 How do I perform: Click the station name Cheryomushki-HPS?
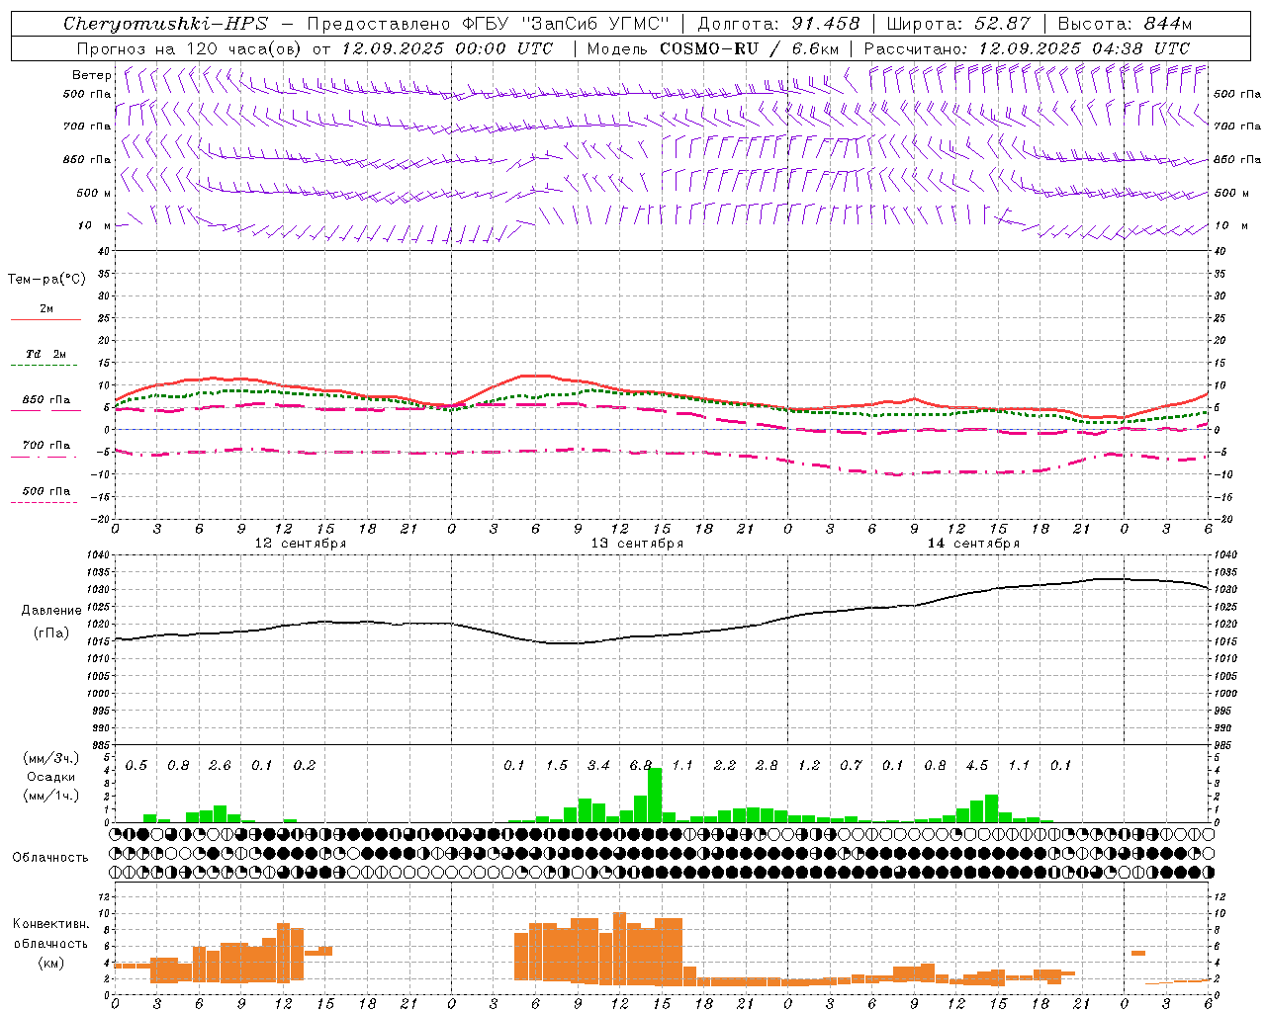point(165,24)
